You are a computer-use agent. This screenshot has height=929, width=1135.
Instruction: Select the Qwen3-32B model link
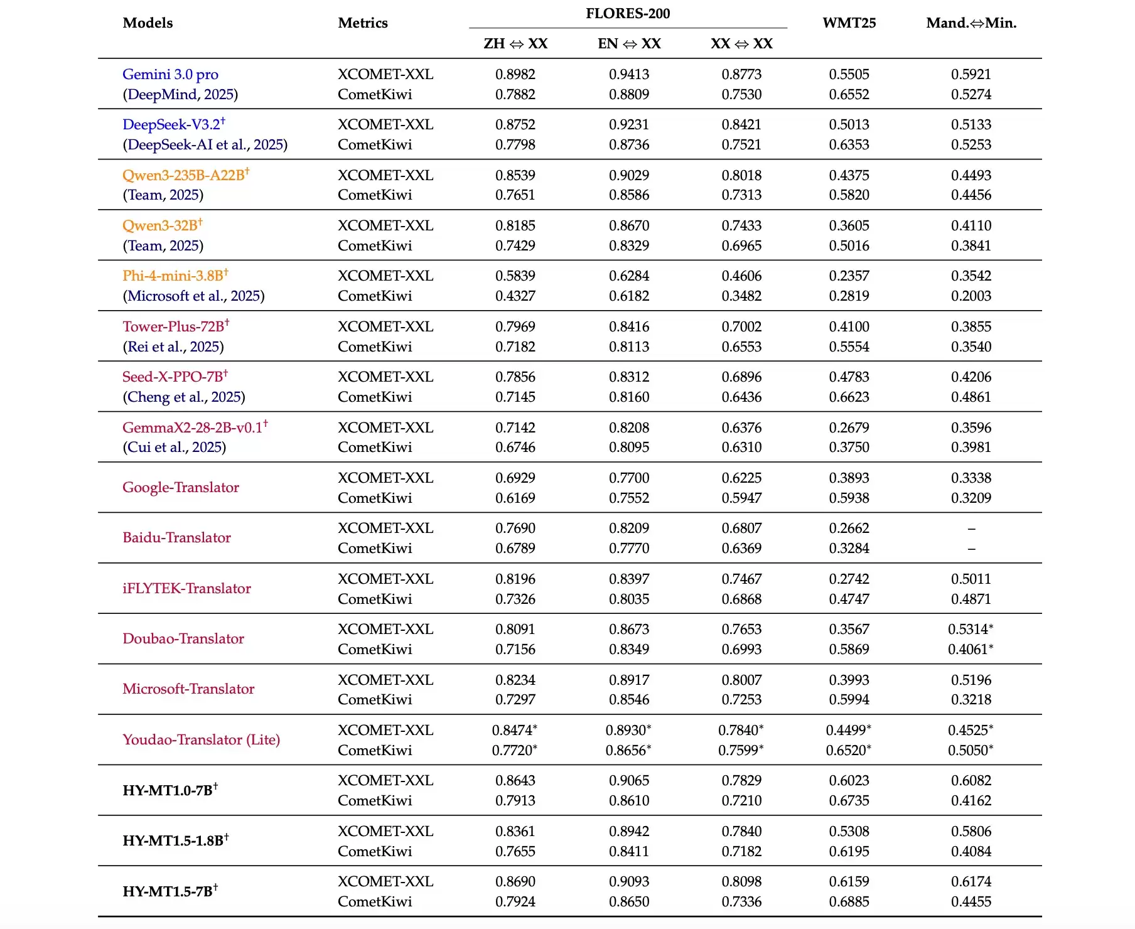coord(160,225)
